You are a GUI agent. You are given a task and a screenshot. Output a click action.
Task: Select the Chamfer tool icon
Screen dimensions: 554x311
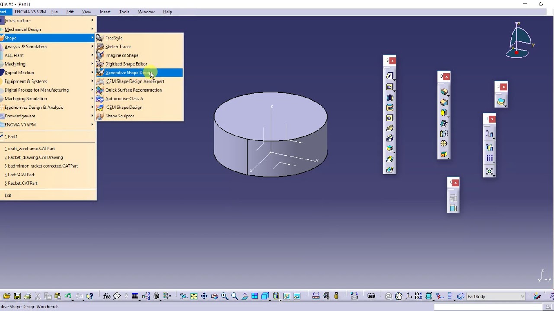coord(444,102)
